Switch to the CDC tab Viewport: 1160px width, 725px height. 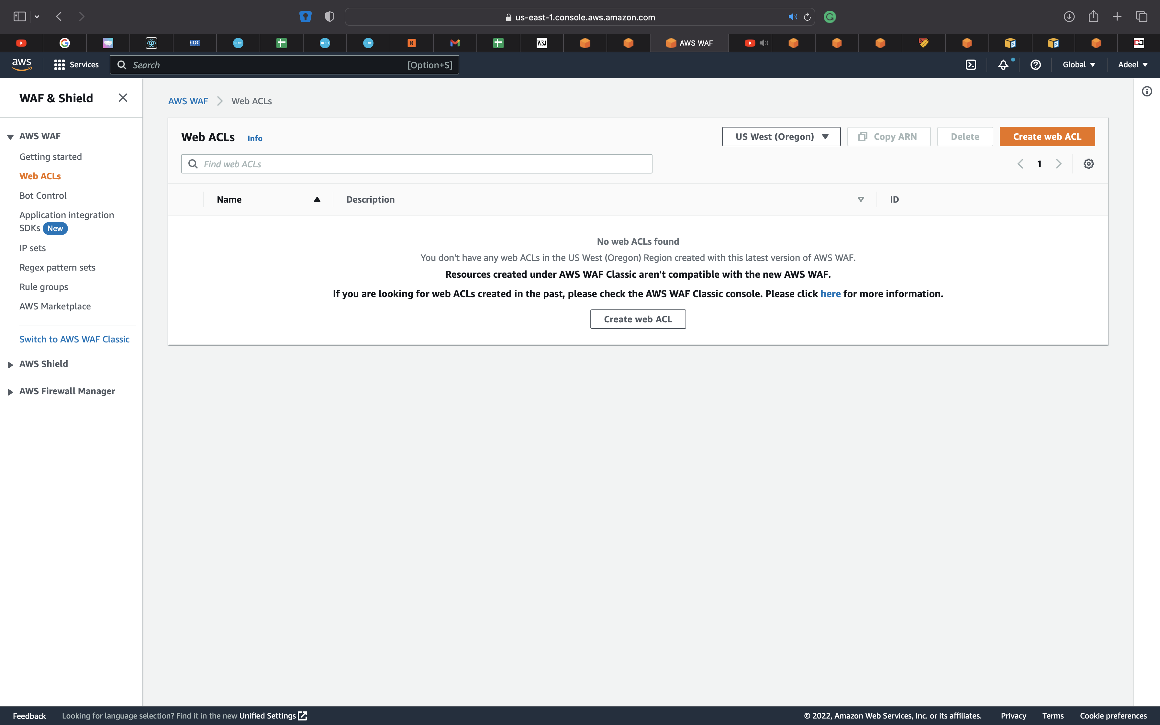point(195,43)
